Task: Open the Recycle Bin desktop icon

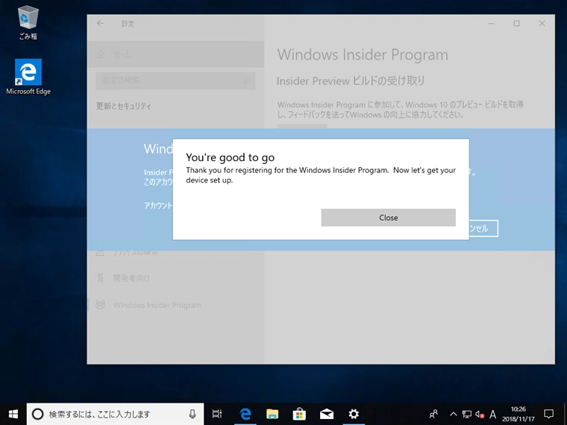Action: click(28, 23)
